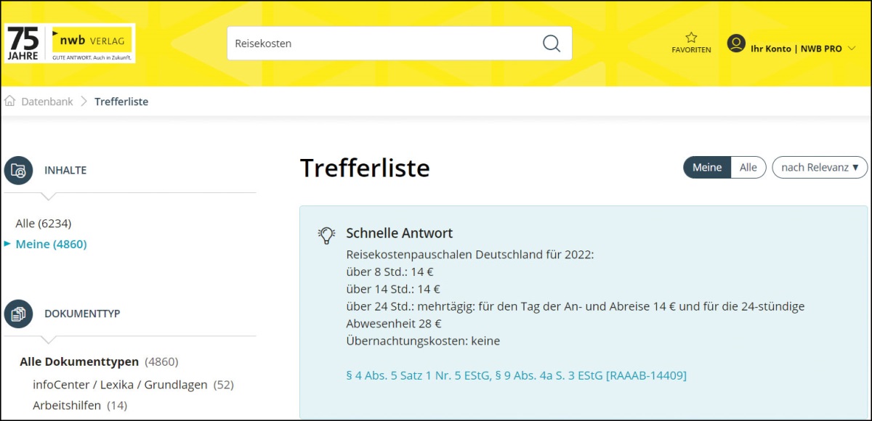The image size is (872, 421).
Task: Click the lightbulb icon beside Schnelle Antwort
Action: tap(326, 234)
